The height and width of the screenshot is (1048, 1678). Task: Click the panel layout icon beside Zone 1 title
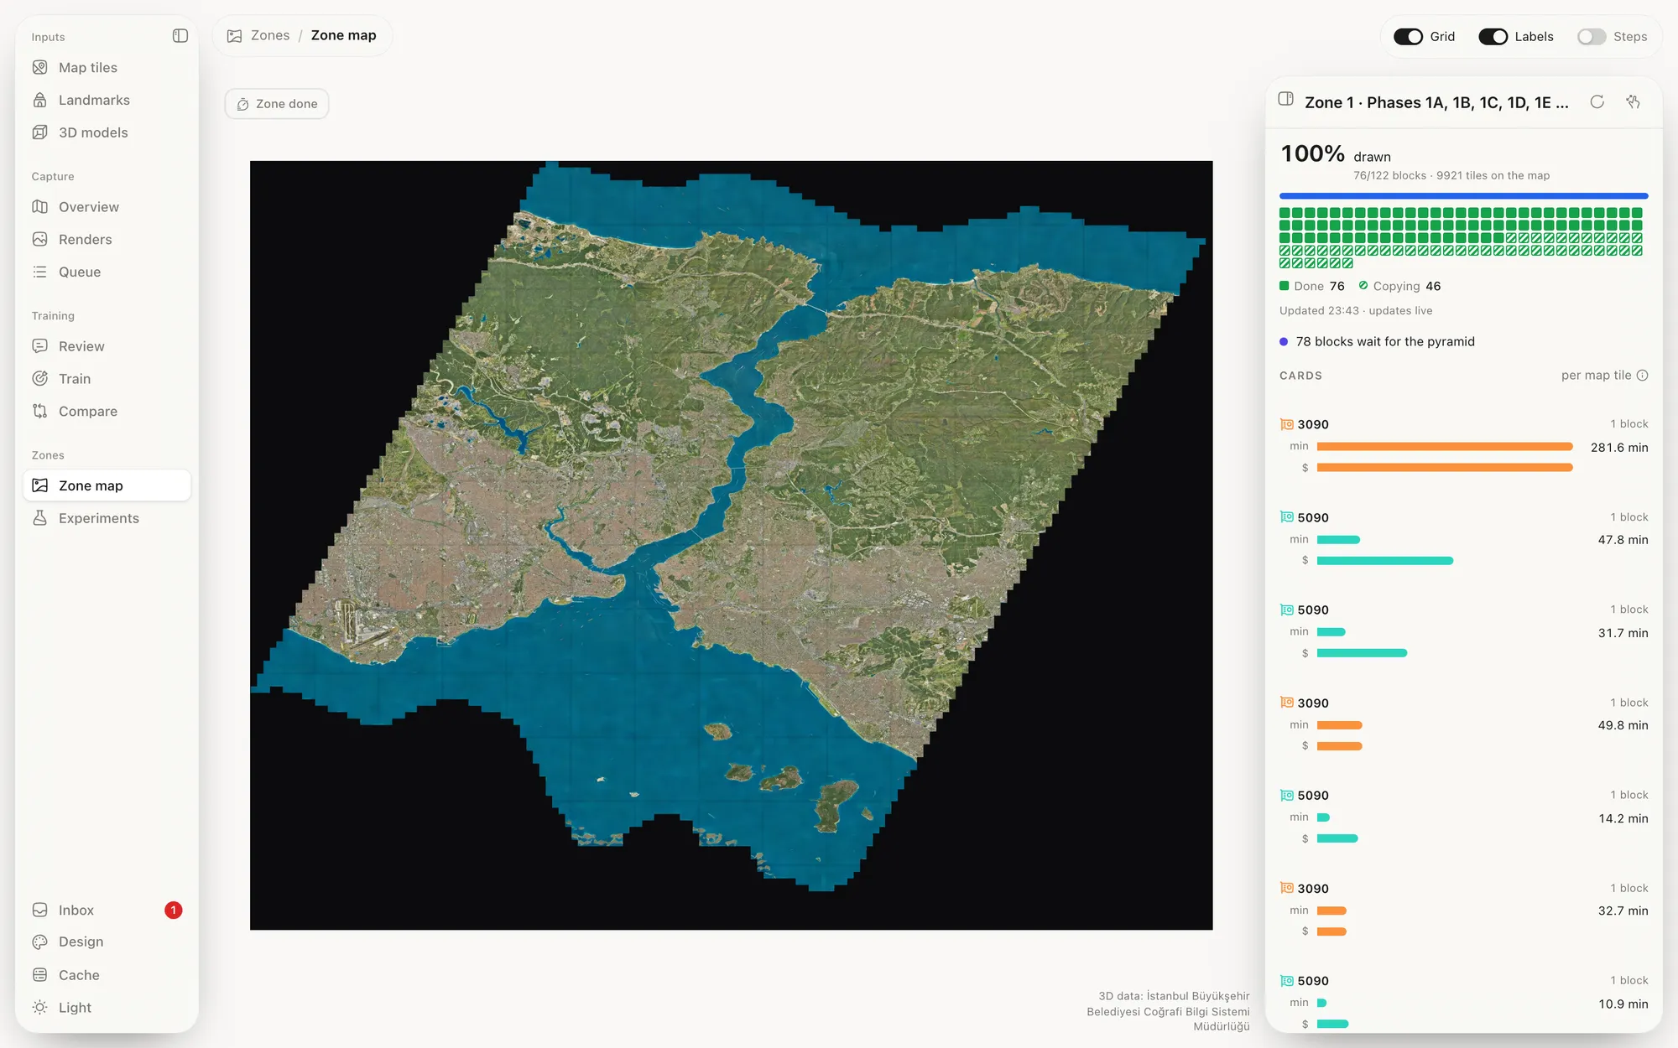1285,99
